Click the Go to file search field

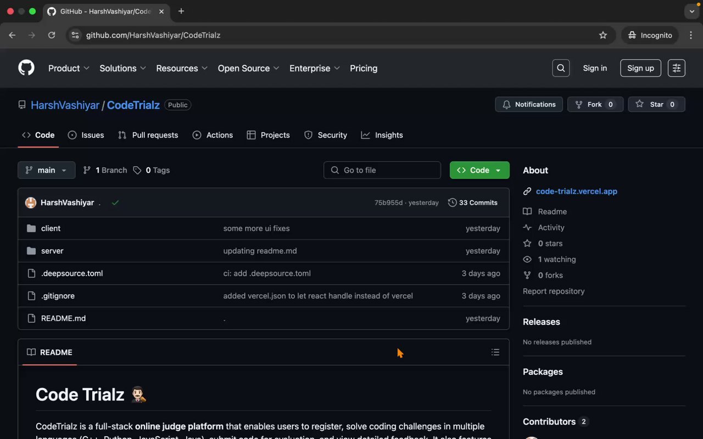coord(382,170)
